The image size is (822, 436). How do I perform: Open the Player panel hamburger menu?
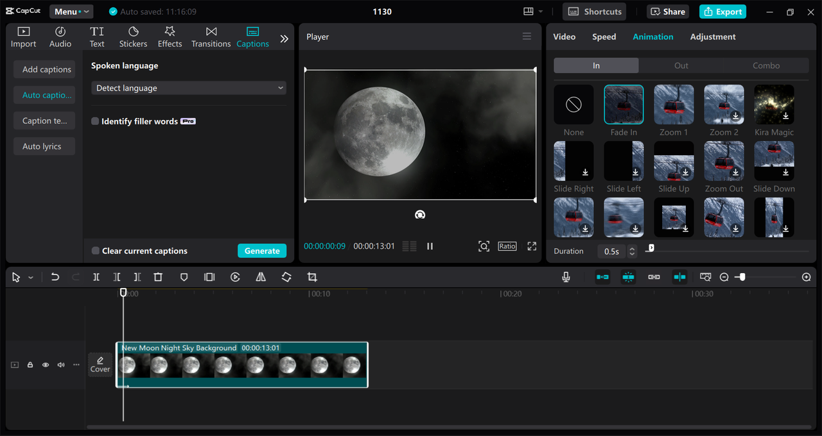click(x=527, y=37)
